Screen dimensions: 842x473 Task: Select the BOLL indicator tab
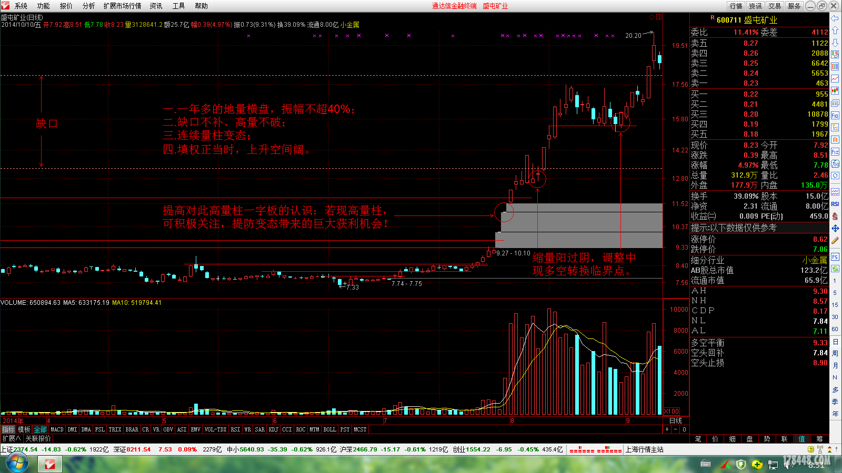click(329, 429)
